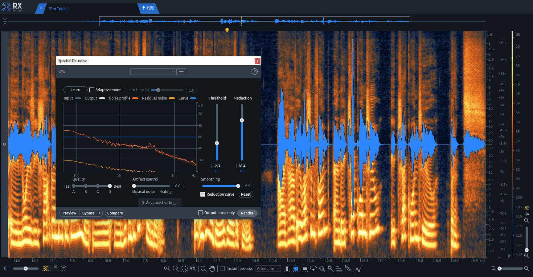This screenshot has width=533, height=277.
Task: Enable Adaptive mode checkbox
Action: [x=92, y=90]
